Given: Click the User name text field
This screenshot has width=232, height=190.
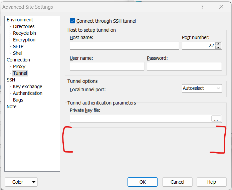Looking at the screenshot, I should point(107,66).
